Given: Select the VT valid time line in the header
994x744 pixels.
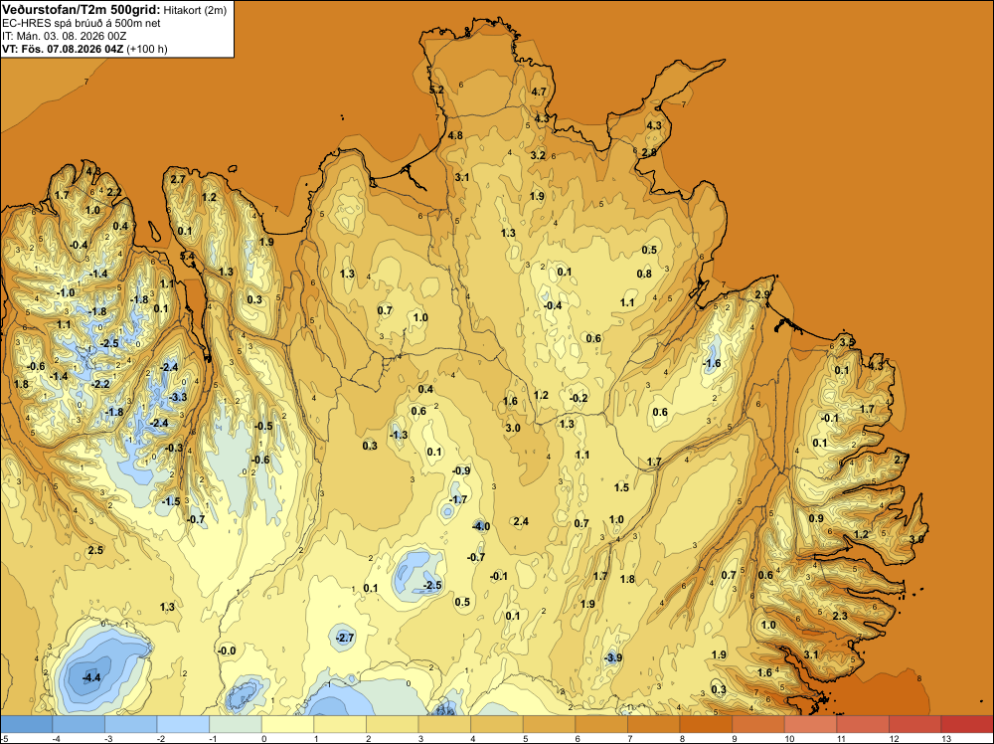Looking at the screenshot, I should coord(84,49).
